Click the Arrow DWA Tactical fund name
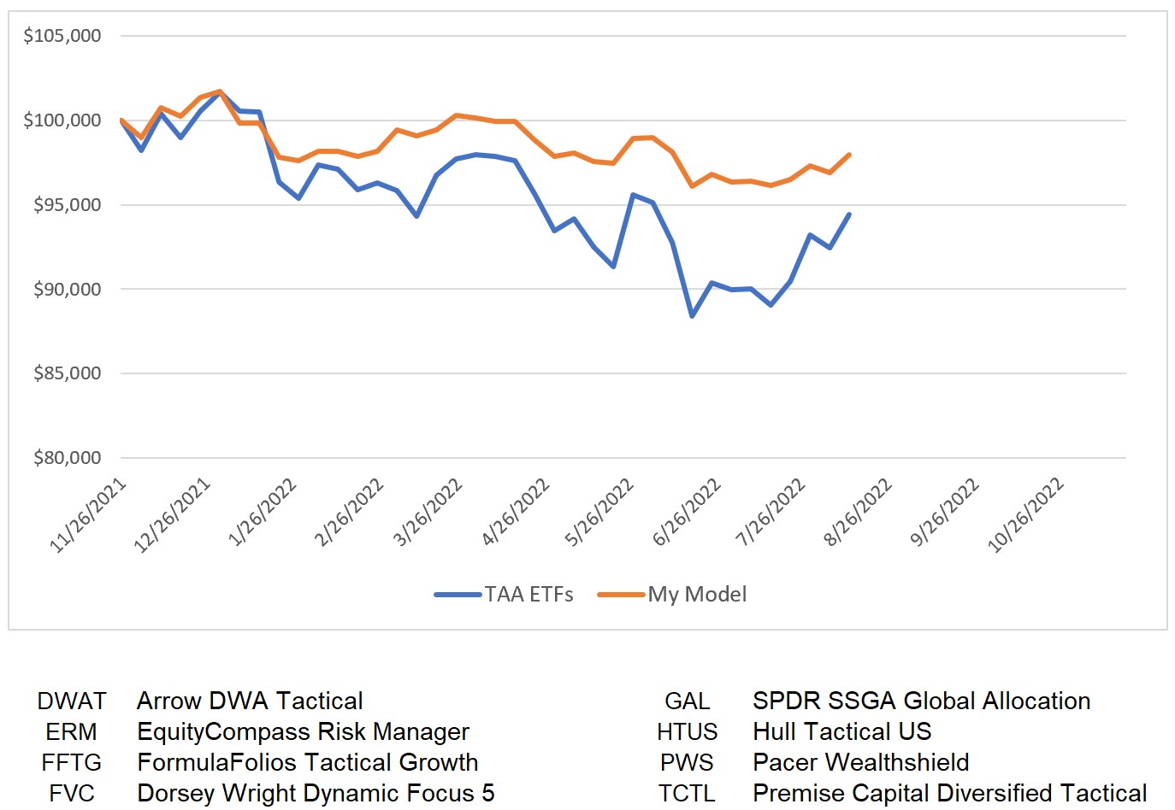 pyautogui.click(x=250, y=701)
